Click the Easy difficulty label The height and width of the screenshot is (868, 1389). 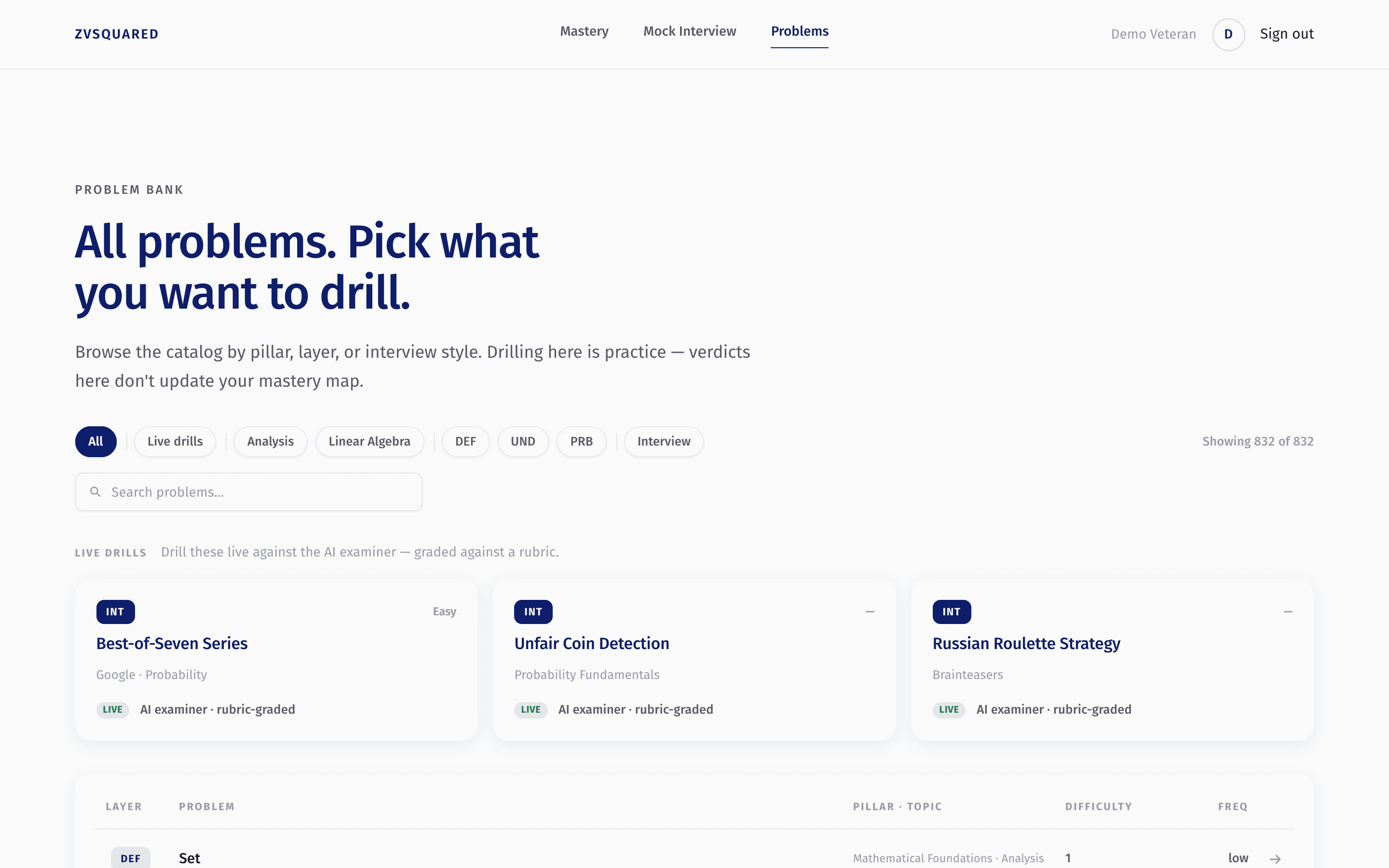[x=444, y=611]
